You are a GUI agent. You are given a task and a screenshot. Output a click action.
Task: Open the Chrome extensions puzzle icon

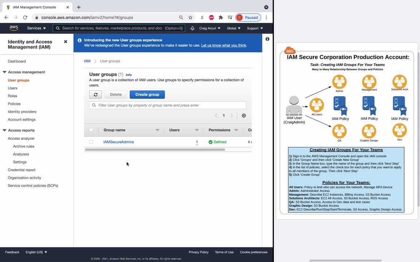tap(221, 17)
